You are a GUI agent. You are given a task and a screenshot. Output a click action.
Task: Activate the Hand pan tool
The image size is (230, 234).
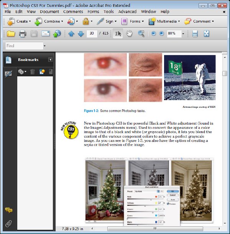(129, 34)
